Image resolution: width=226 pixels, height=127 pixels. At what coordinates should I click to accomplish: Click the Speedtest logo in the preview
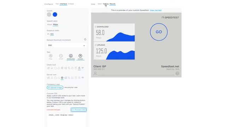point(170,18)
